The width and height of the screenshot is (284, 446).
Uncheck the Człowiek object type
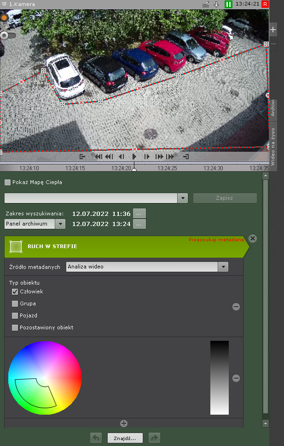click(x=15, y=291)
